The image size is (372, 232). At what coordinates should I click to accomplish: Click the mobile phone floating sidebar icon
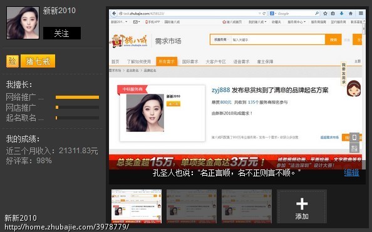tap(354, 138)
